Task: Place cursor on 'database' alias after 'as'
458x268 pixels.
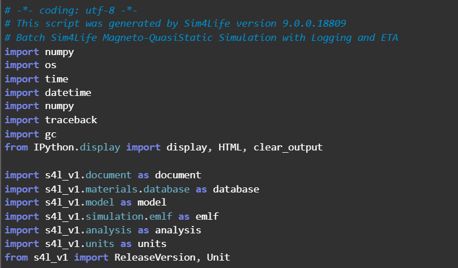Action: click(236, 189)
